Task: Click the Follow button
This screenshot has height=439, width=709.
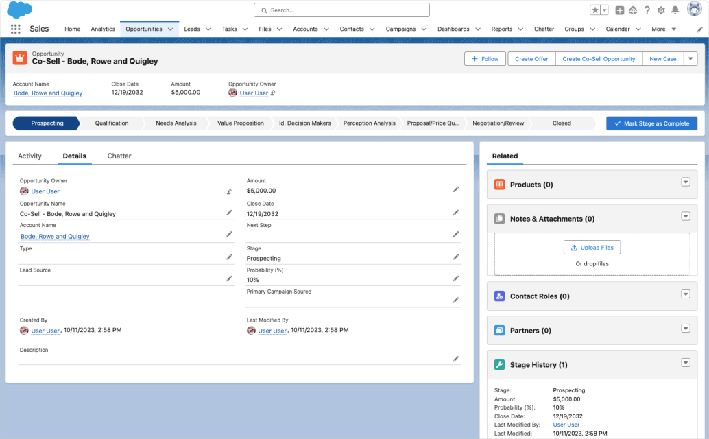Action: (485, 59)
